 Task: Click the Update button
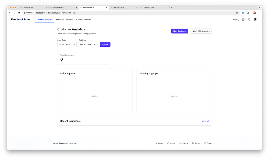105,45
